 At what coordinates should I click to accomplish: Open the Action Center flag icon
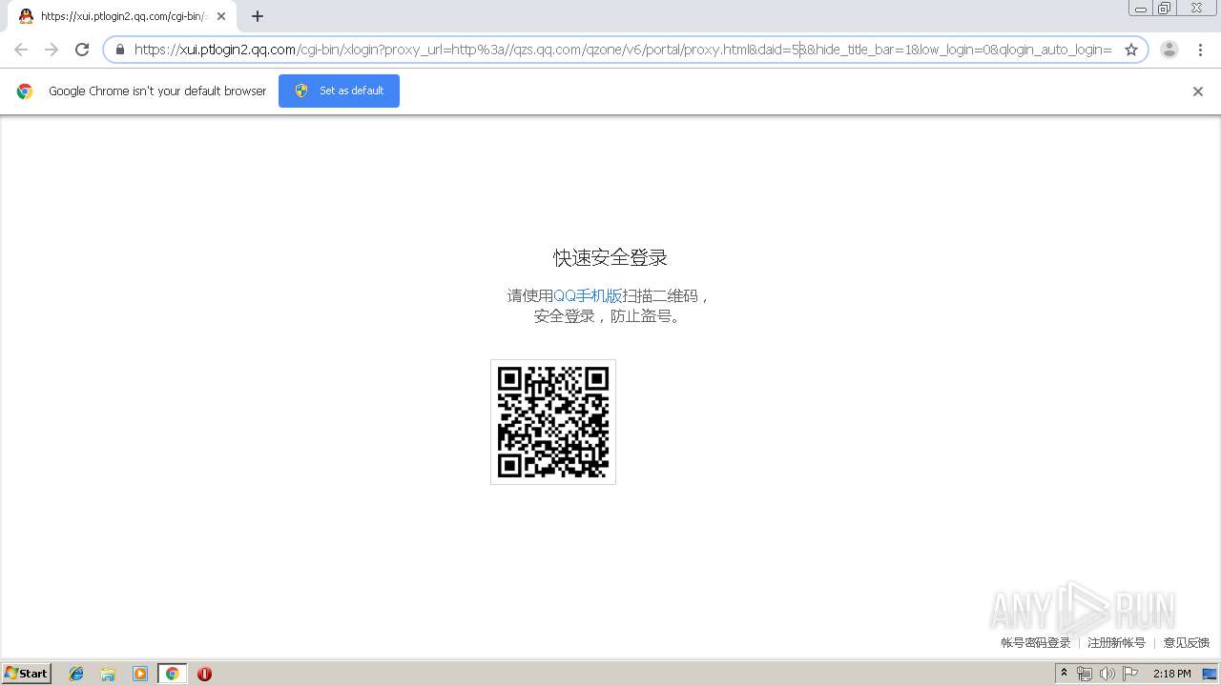coord(1130,674)
